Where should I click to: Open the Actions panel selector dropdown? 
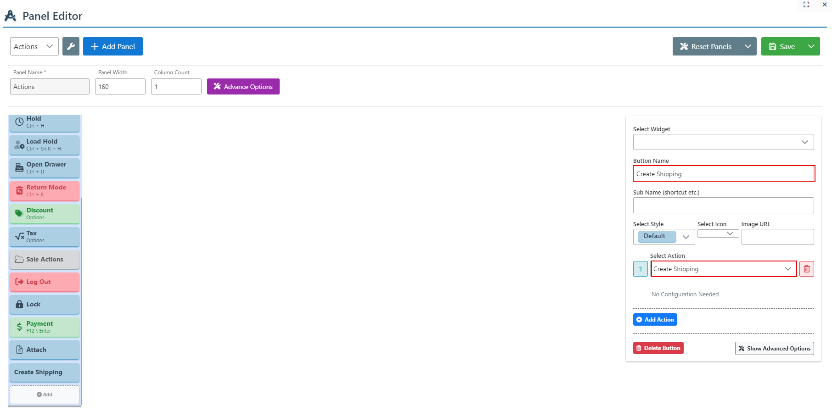click(34, 46)
